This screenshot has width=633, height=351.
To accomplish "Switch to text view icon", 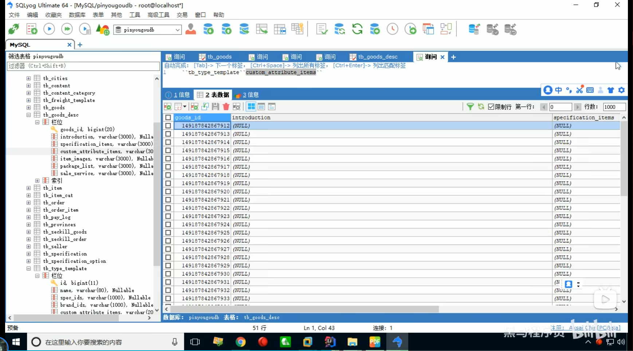I will pyautogui.click(x=272, y=106).
